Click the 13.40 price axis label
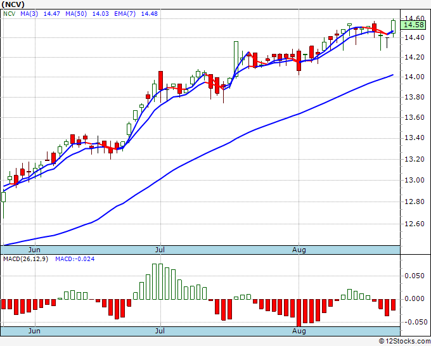 pos(415,138)
